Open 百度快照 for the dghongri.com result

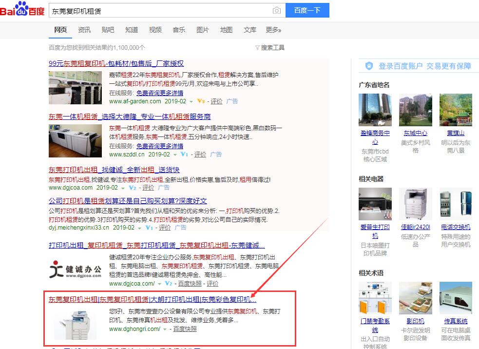[x=185, y=329]
